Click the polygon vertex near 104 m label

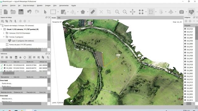[118, 57]
